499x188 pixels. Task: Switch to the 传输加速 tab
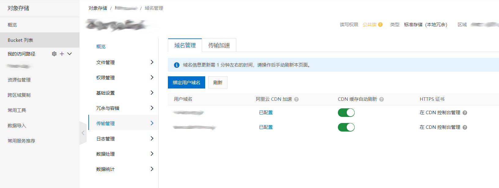point(219,45)
